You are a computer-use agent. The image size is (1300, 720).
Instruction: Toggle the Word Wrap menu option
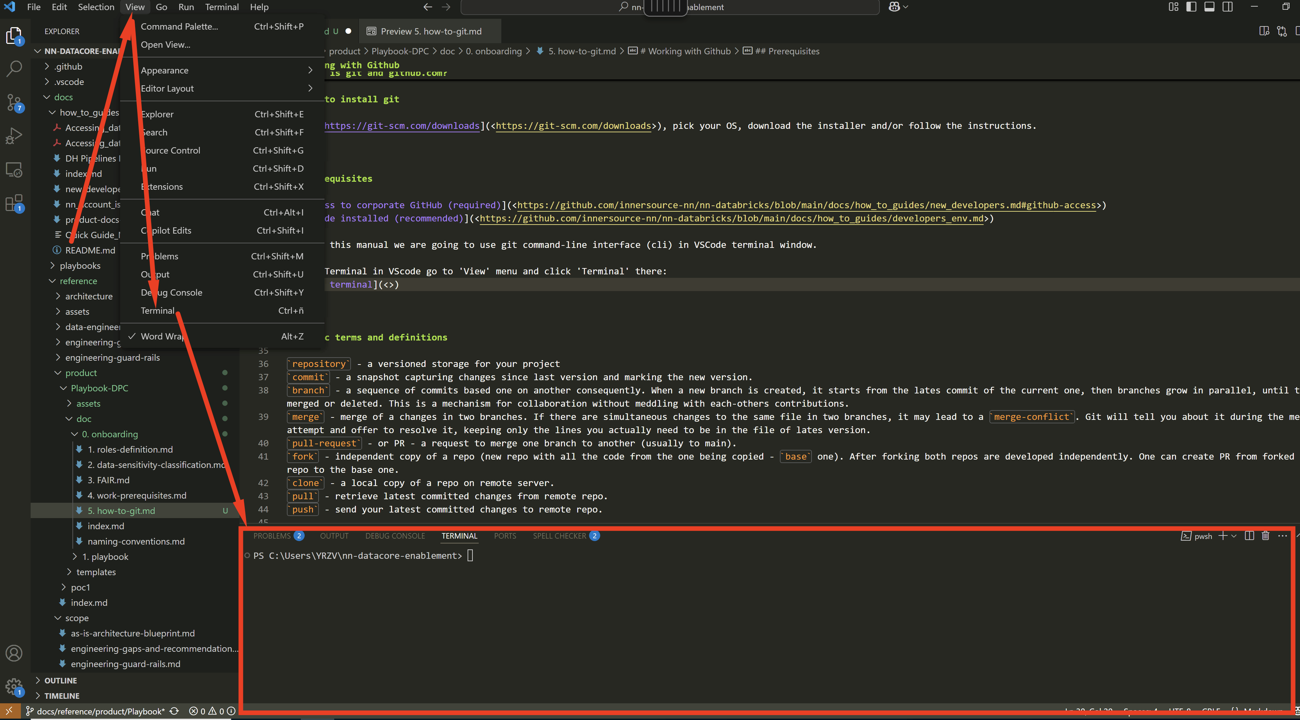coord(222,336)
